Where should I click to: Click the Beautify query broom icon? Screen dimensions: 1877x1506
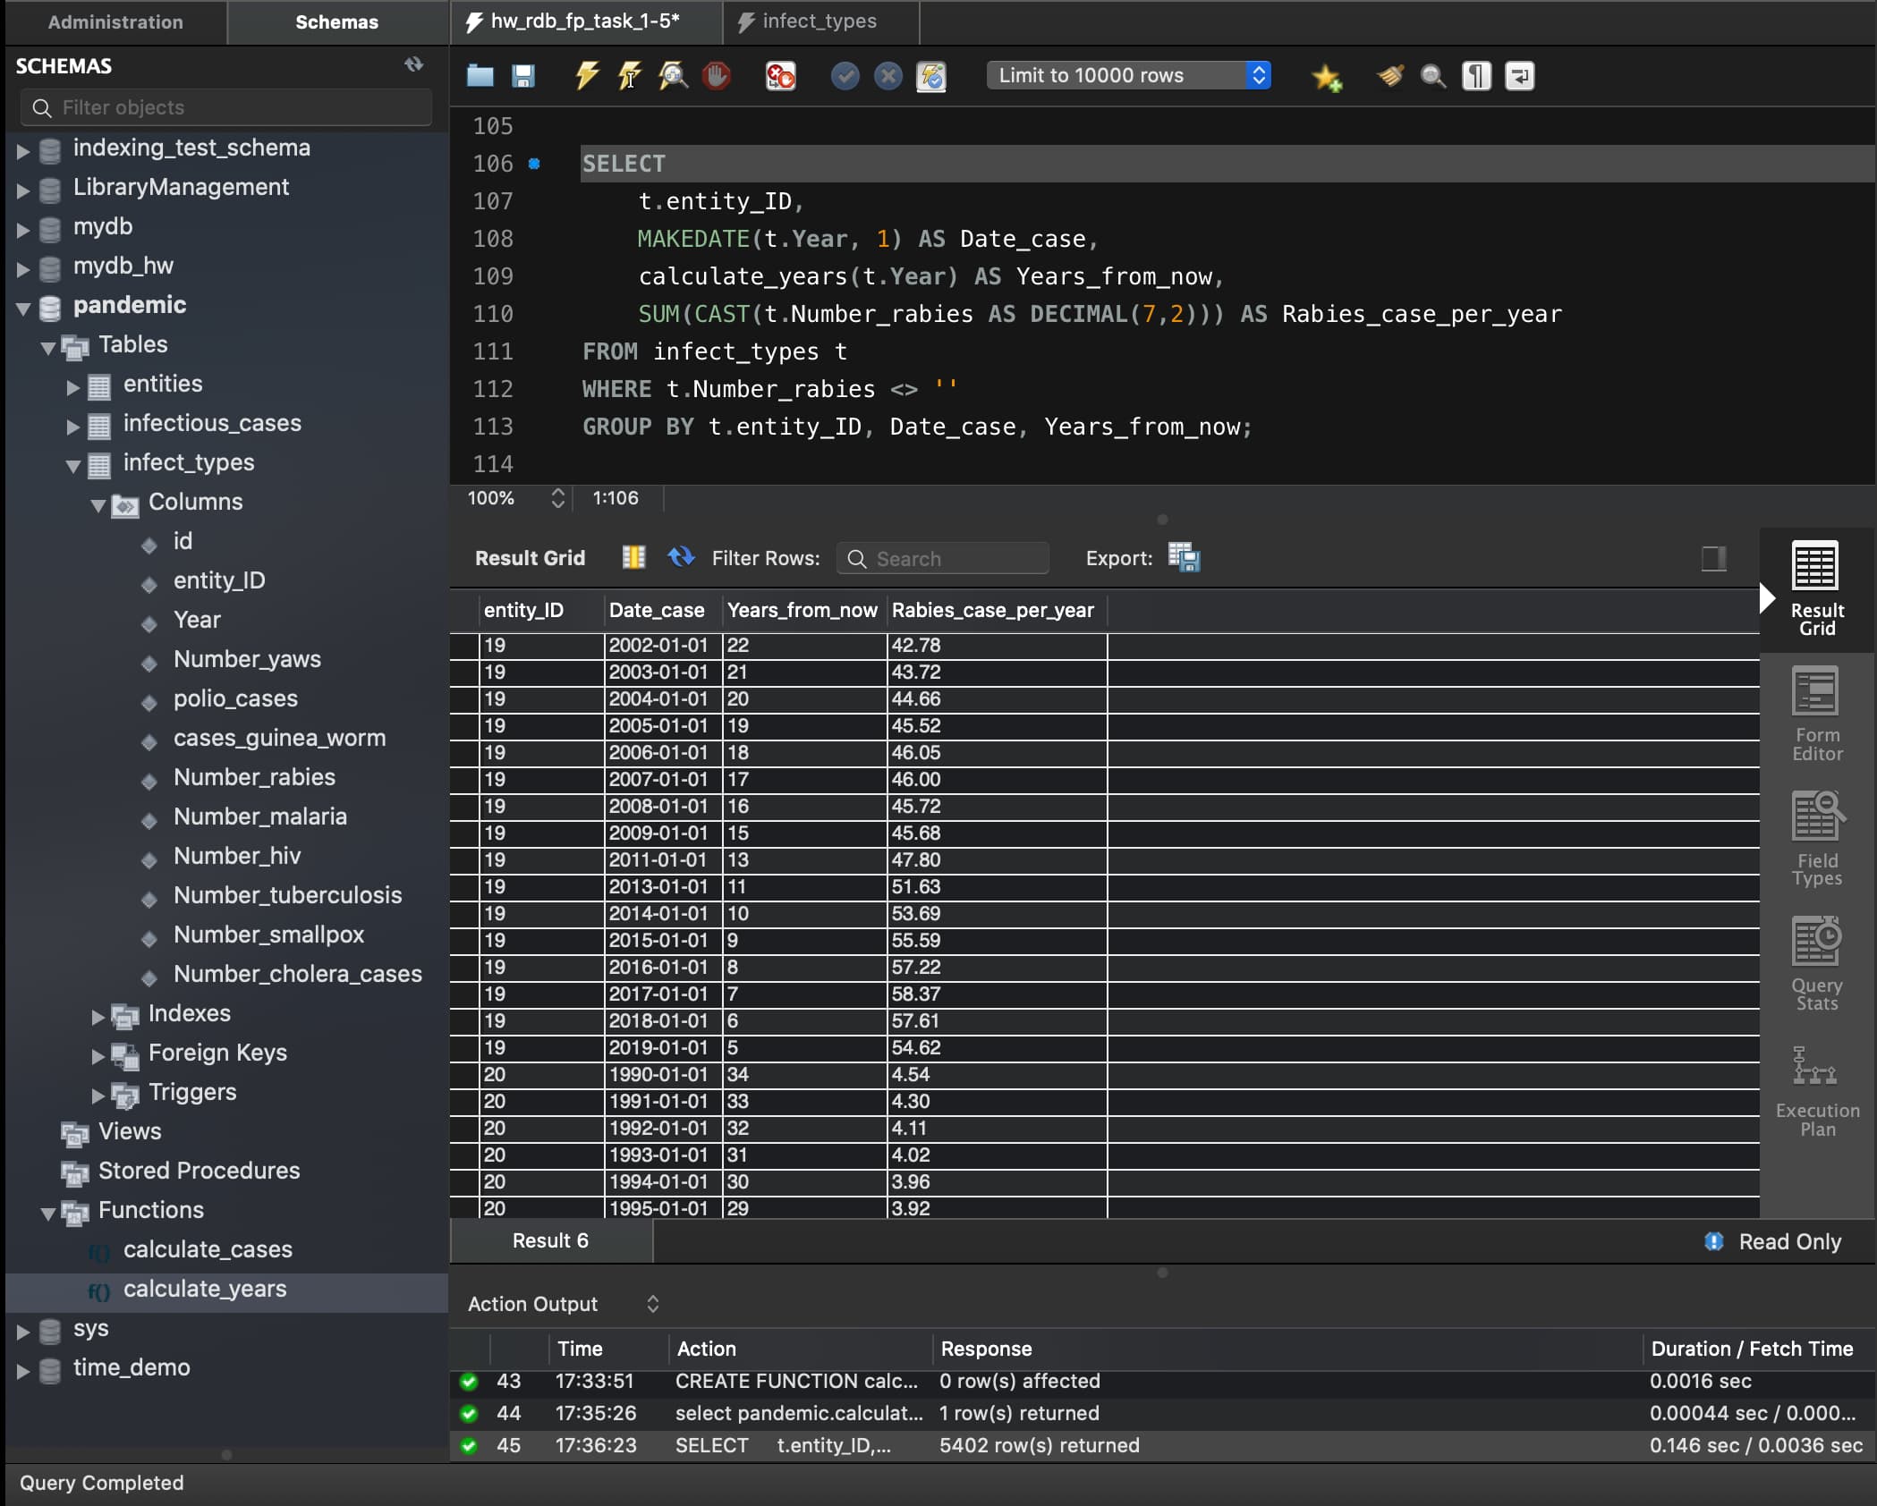pos(1389,75)
